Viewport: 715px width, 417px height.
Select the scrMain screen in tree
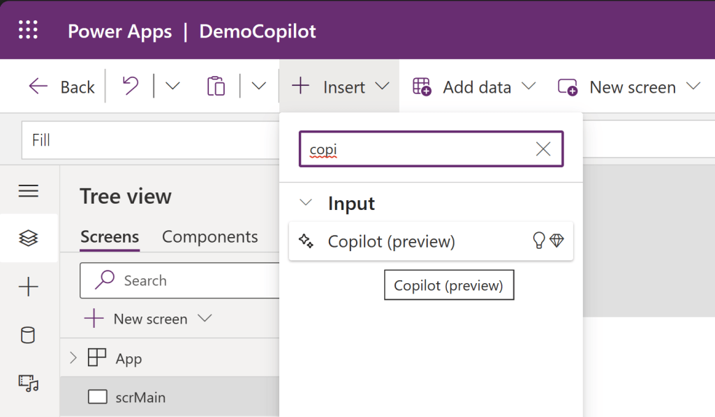140,397
